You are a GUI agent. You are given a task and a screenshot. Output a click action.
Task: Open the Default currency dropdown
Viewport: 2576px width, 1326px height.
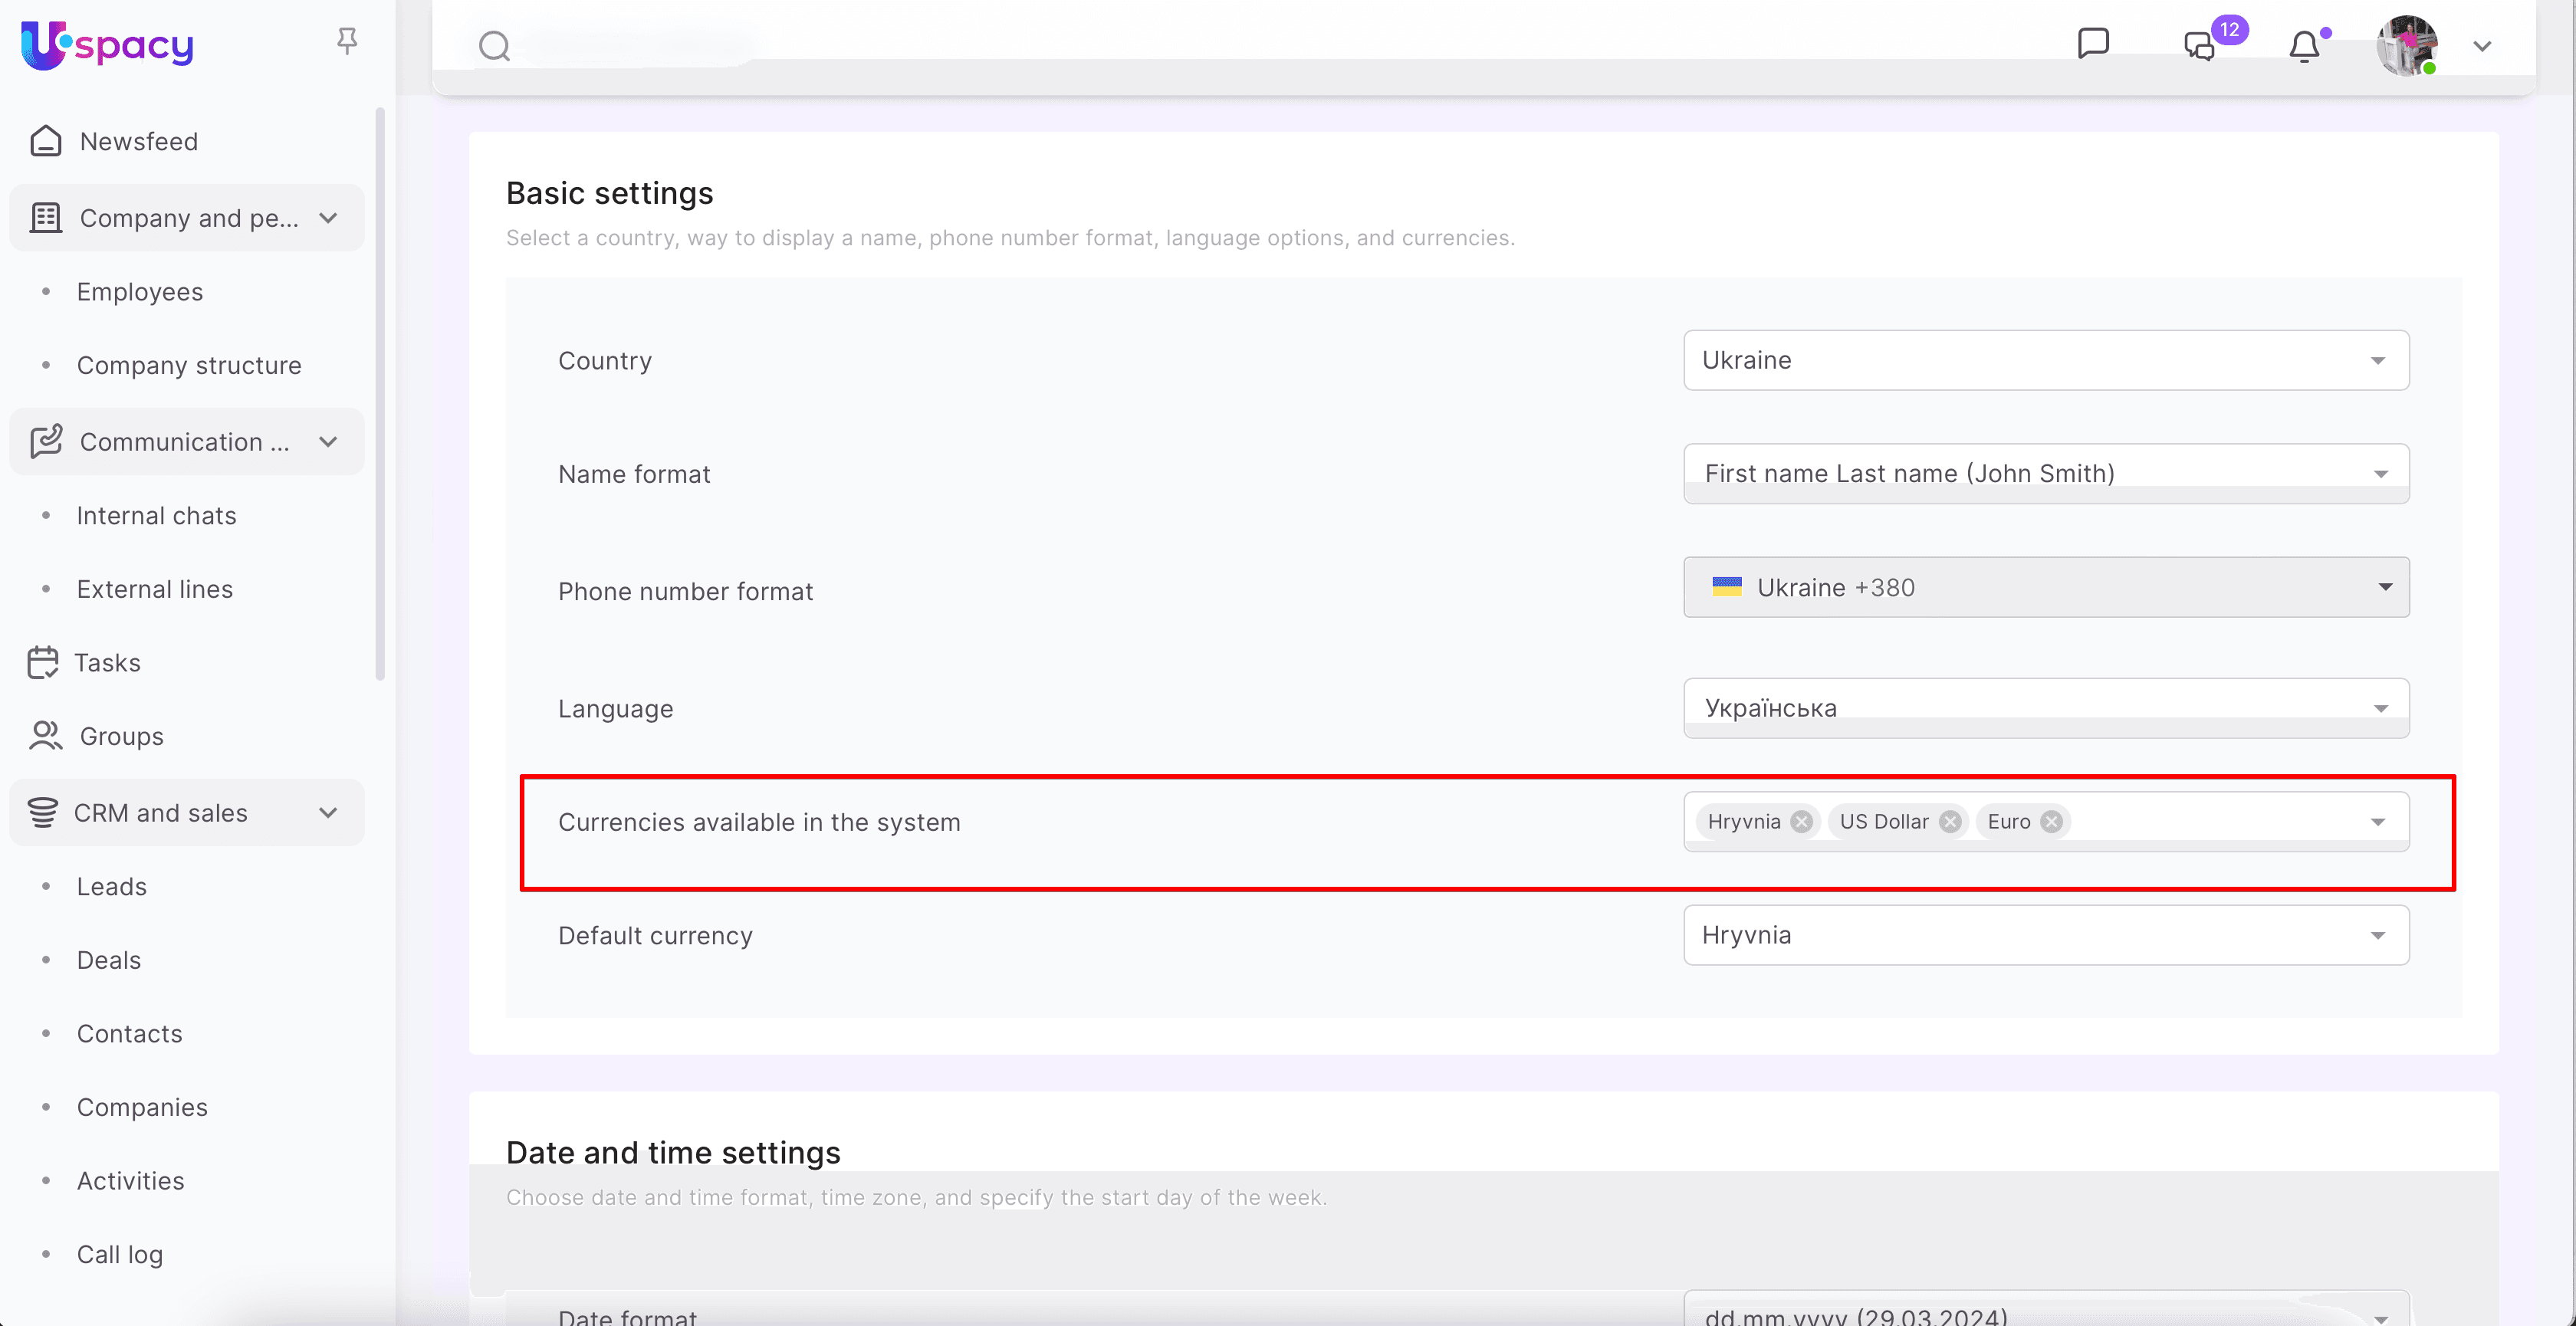[2045, 936]
